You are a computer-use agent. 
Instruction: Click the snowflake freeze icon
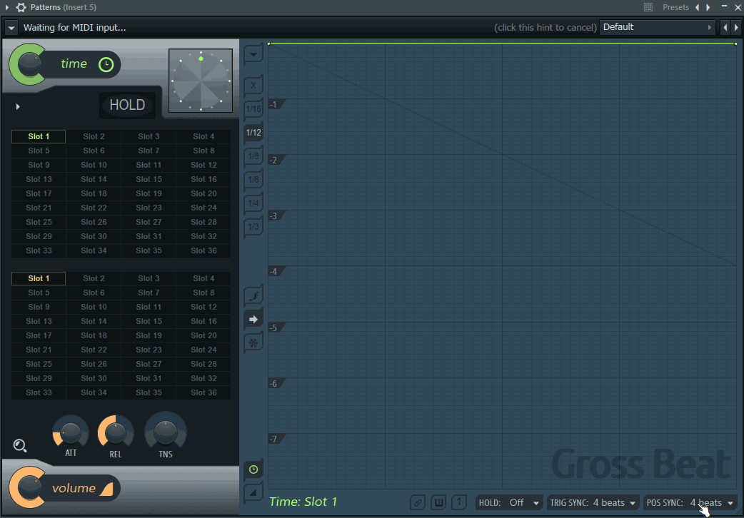[x=253, y=342]
